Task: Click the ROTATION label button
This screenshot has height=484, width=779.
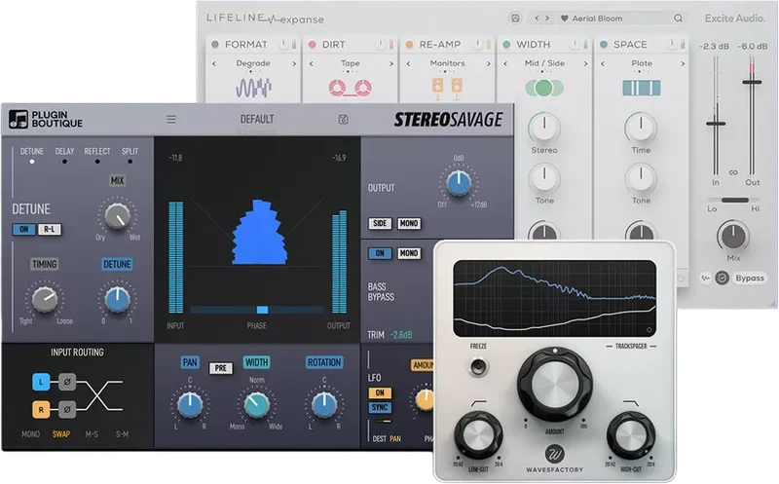Action: click(324, 362)
